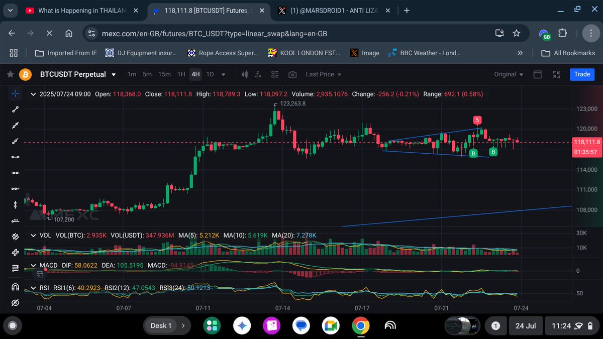Pick the parallel channel drawing tool
The height and width of the screenshot is (339, 603).
click(15, 236)
